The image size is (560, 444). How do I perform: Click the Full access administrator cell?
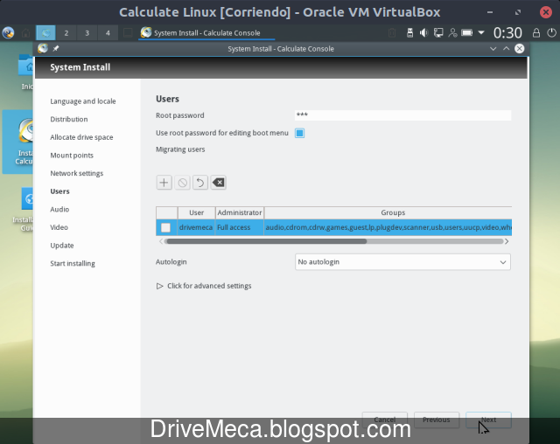[239, 227]
